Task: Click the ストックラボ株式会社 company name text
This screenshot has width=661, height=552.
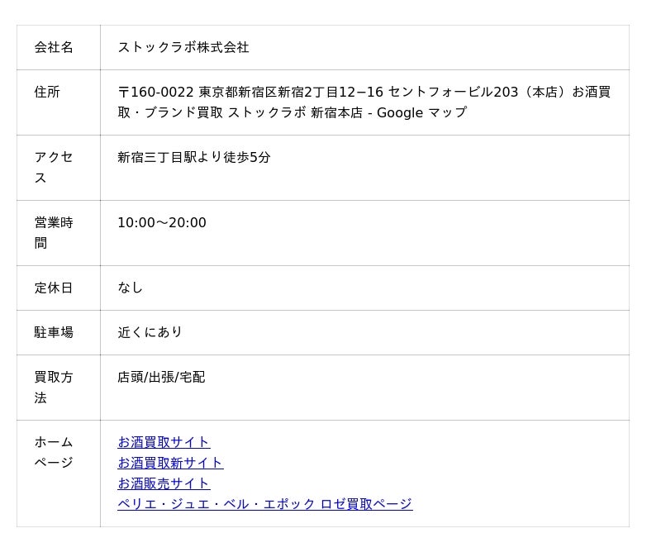Action: coord(183,48)
